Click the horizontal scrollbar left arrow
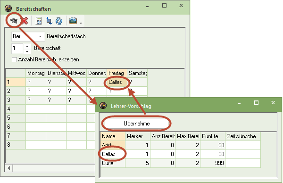 (x=8, y=168)
